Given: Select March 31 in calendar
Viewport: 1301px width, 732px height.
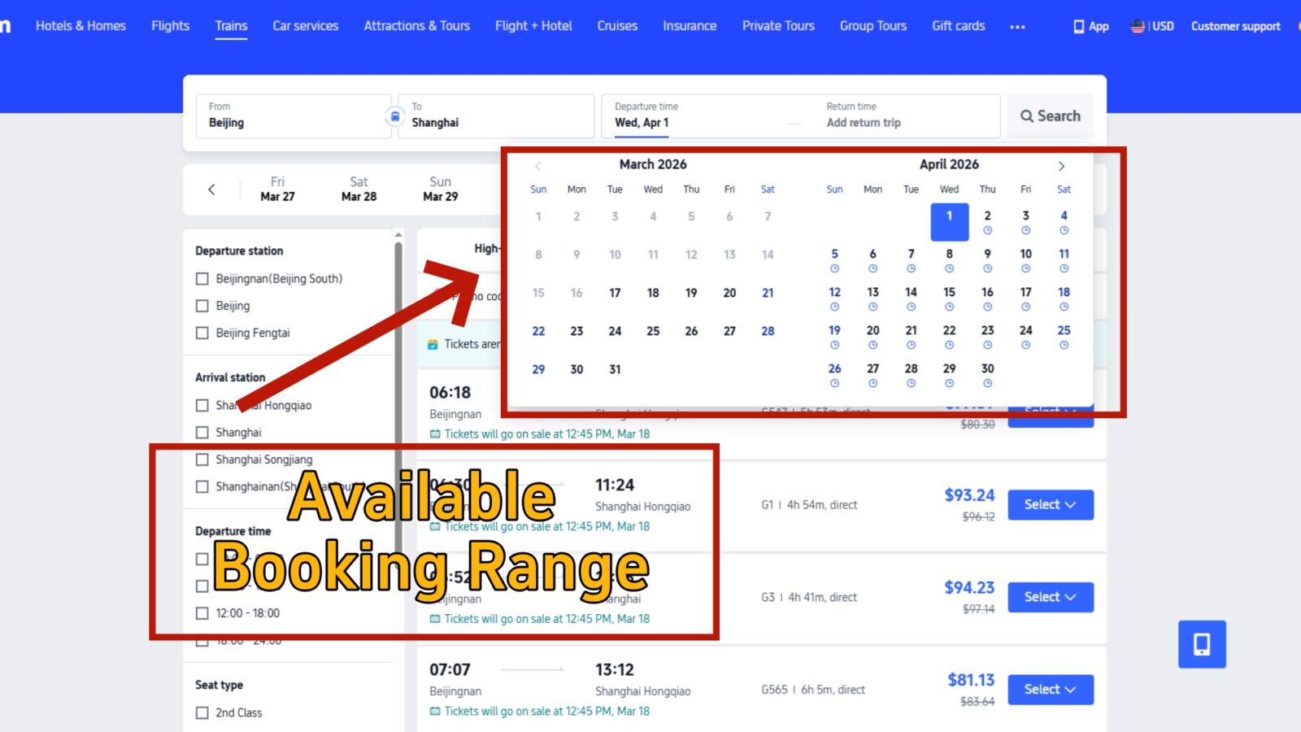Looking at the screenshot, I should coord(615,369).
